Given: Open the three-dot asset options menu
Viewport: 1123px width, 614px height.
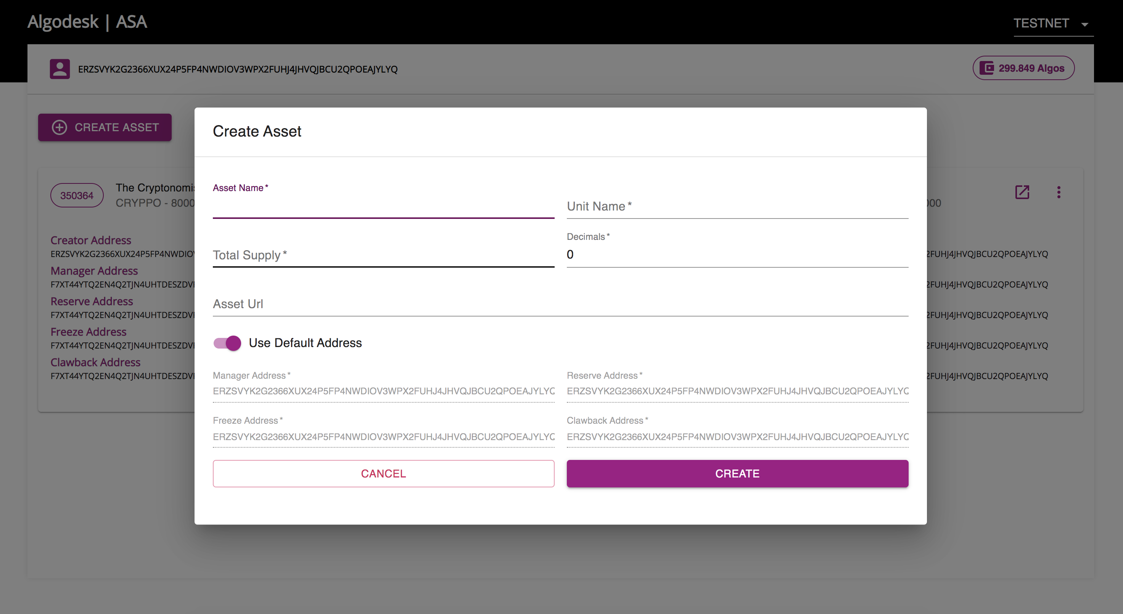Looking at the screenshot, I should pos(1059,192).
